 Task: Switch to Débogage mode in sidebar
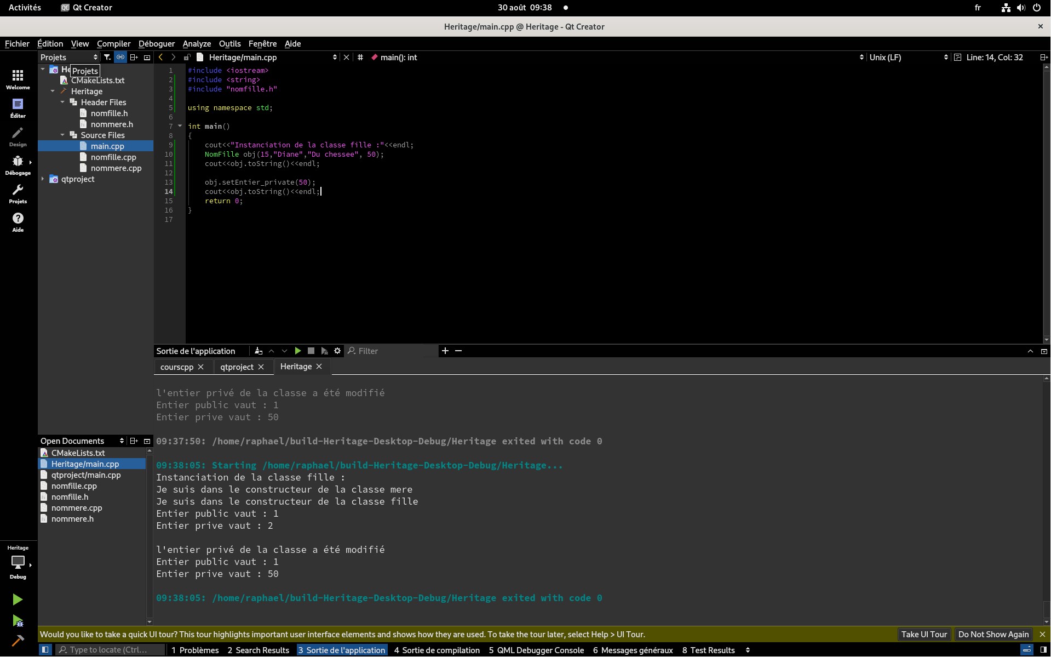(18, 165)
